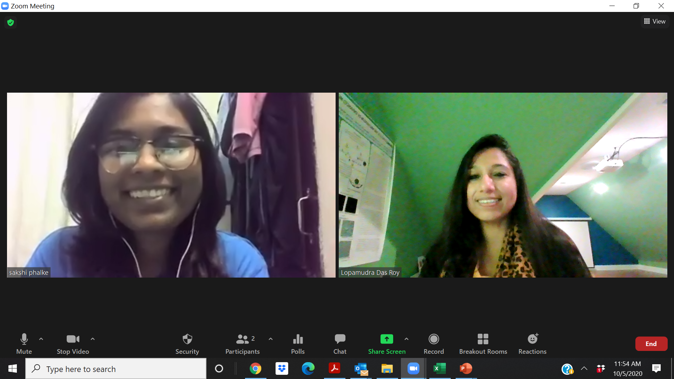Screen dimensions: 674x379
Task: Start sharing your screen
Action: pos(386,343)
